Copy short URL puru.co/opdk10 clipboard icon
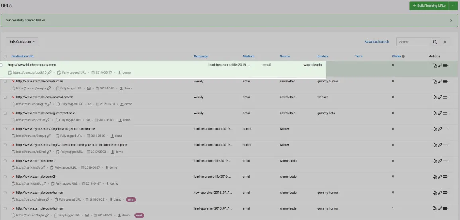This screenshot has height=220, width=460. [x=10, y=73]
